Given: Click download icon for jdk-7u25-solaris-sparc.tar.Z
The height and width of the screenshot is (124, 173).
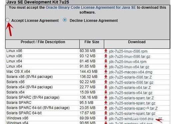Looking at the screenshot, I should pyautogui.click(x=106, y=98).
